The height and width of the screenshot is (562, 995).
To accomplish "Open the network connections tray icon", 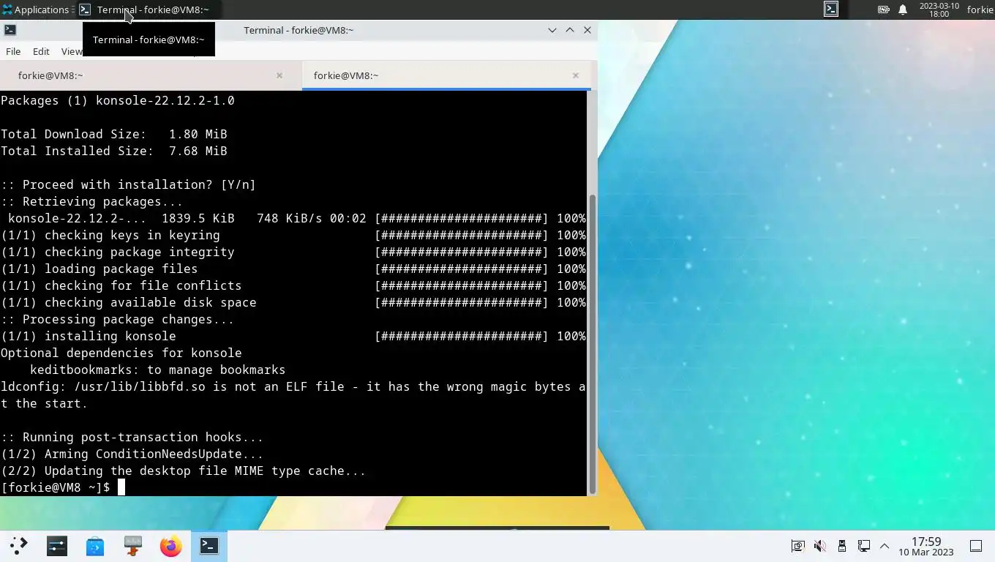I will click(x=864, y=546).
